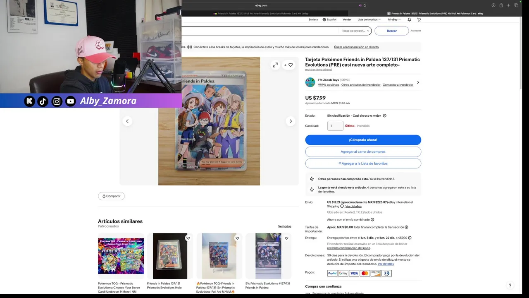The height and width of the screenshot is (298, 529).
Task: Click the Buscar search button
Action: (392, 31)
